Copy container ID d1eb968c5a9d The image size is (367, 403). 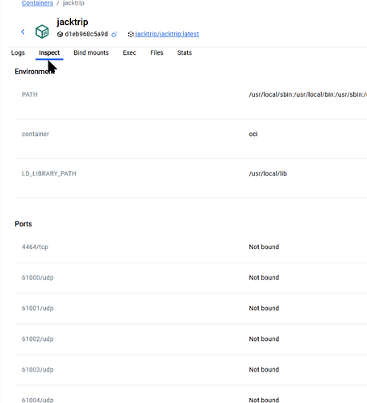115,35
